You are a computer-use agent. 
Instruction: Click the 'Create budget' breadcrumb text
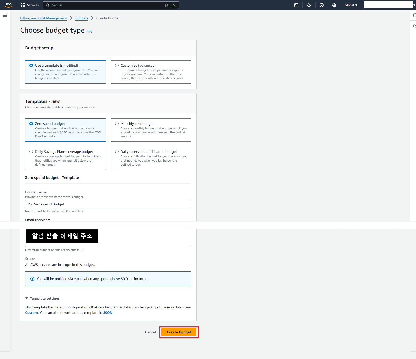pyautogui.click(x=108, y=18)
